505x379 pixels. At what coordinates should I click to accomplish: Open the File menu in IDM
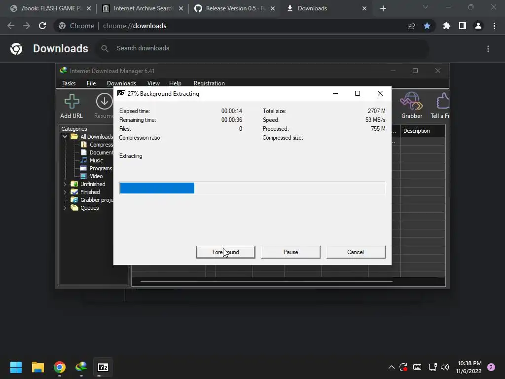91,83
